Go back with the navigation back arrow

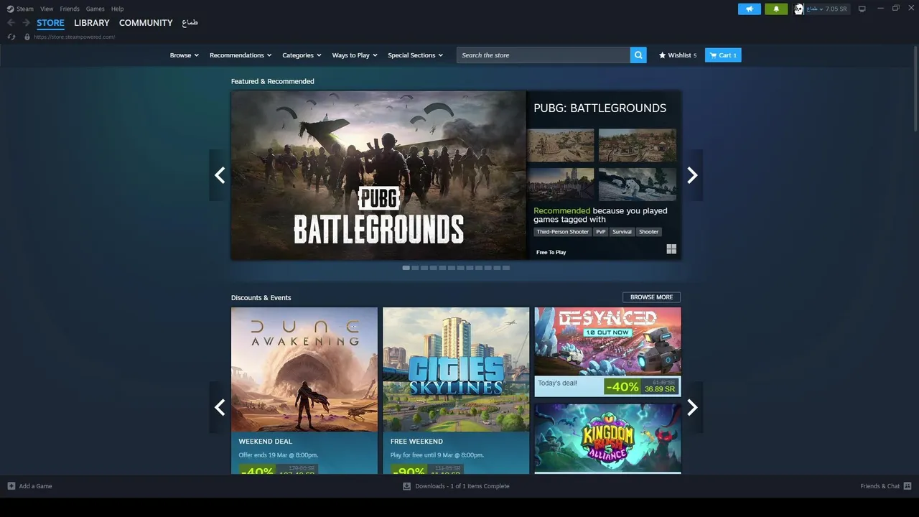pyautogui.click(x=11, y=23)
